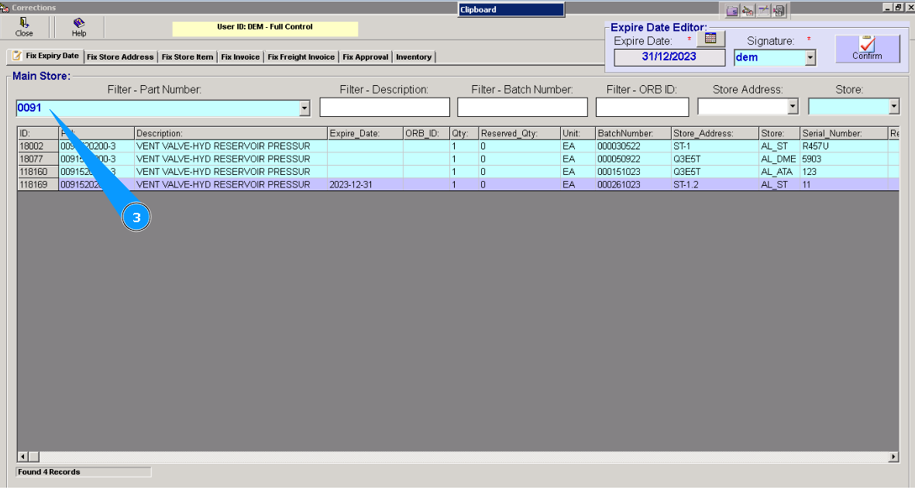Open the Store filter dropdown
The width and height of the screenshot is (915, 490).
point(894,106)
